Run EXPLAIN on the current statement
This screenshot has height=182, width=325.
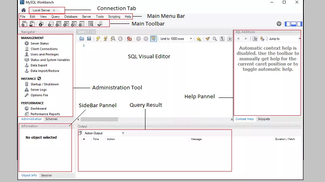click(113, 38)
